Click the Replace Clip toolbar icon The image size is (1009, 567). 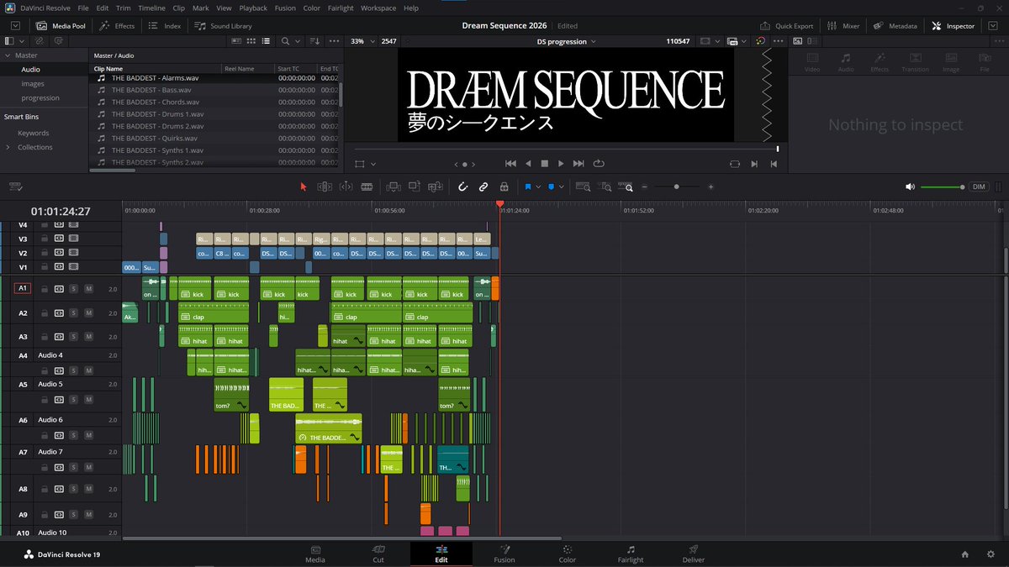coord(435,186)
